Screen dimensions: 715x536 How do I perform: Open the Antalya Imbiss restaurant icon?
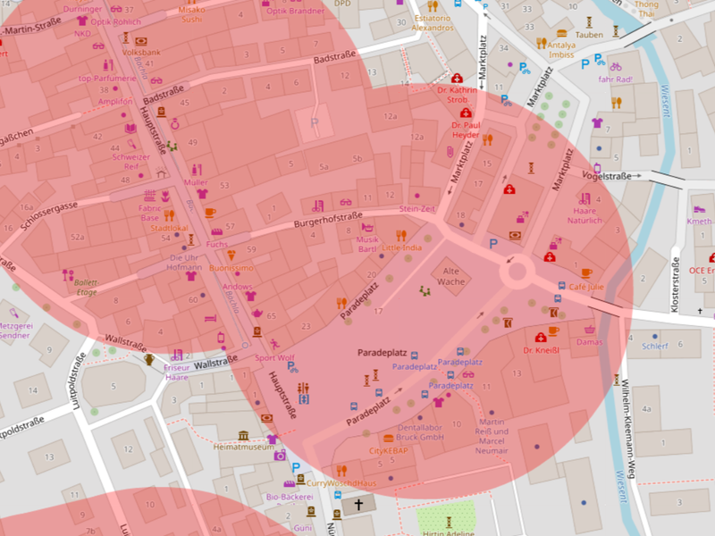click(x=542, y=43)
